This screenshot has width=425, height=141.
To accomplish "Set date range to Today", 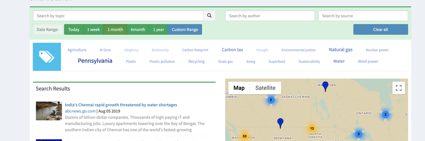I will pos(74,30).
